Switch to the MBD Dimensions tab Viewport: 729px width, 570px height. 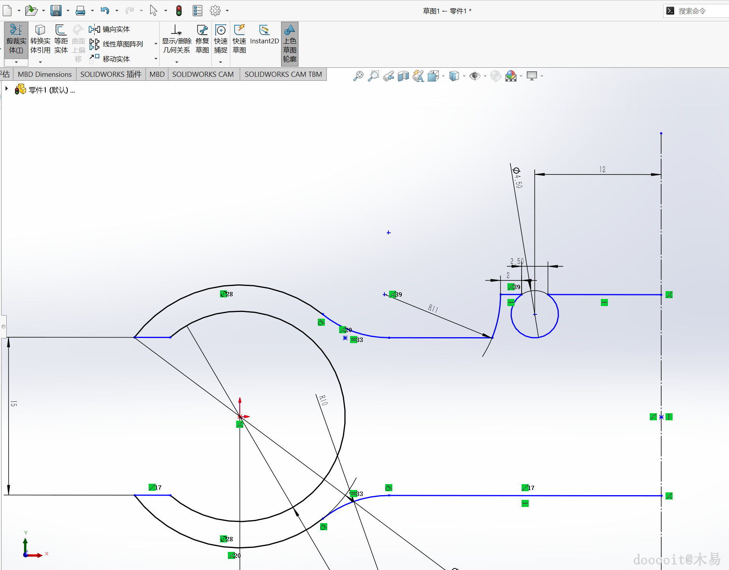(x=45, y=74)
